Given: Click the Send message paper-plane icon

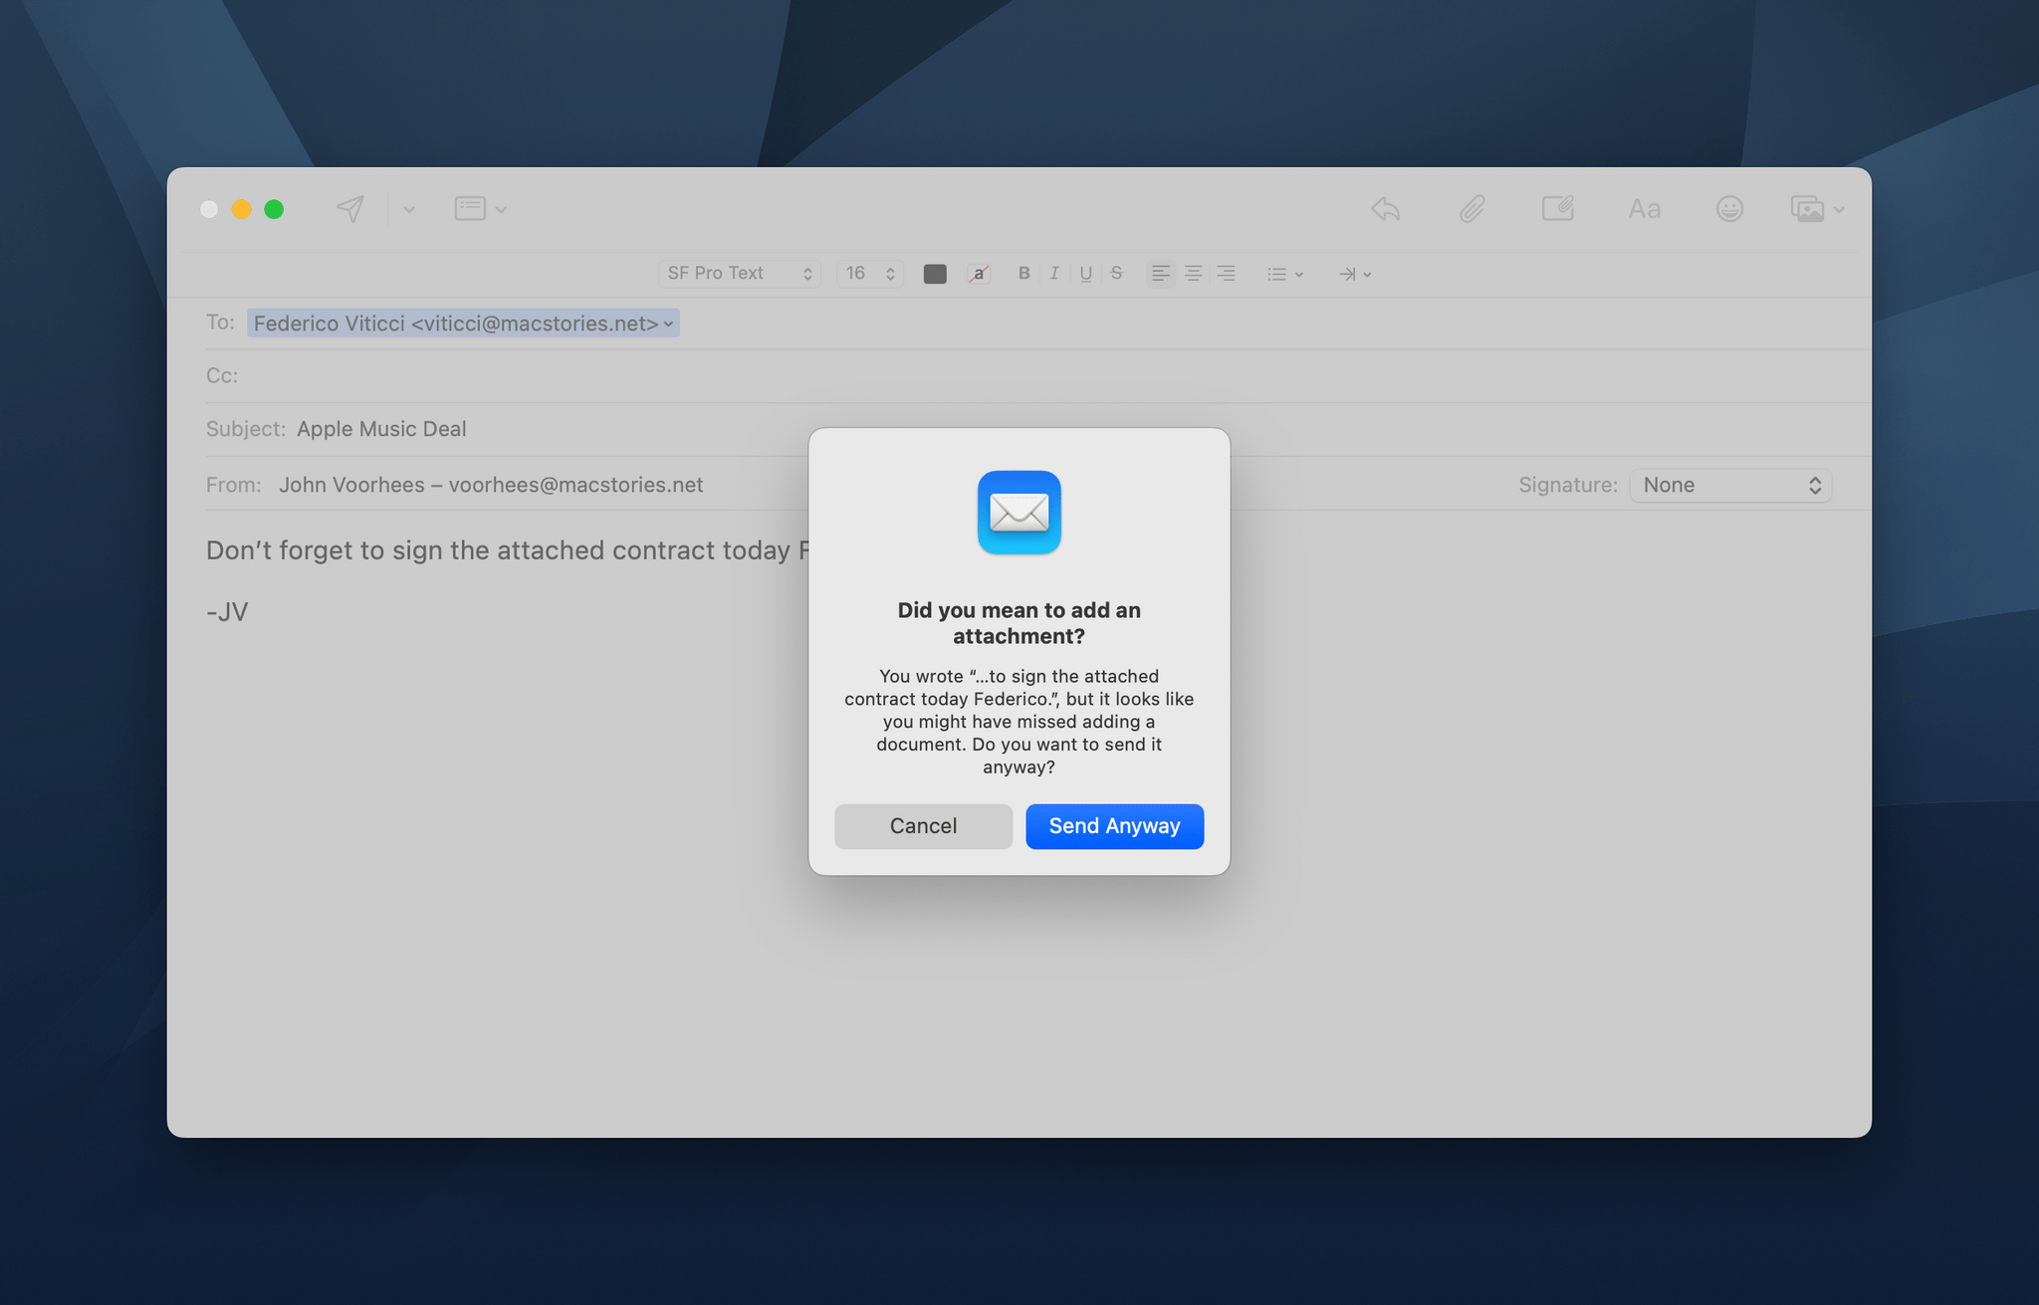Looking at the screenshot, I should [349, 209].
